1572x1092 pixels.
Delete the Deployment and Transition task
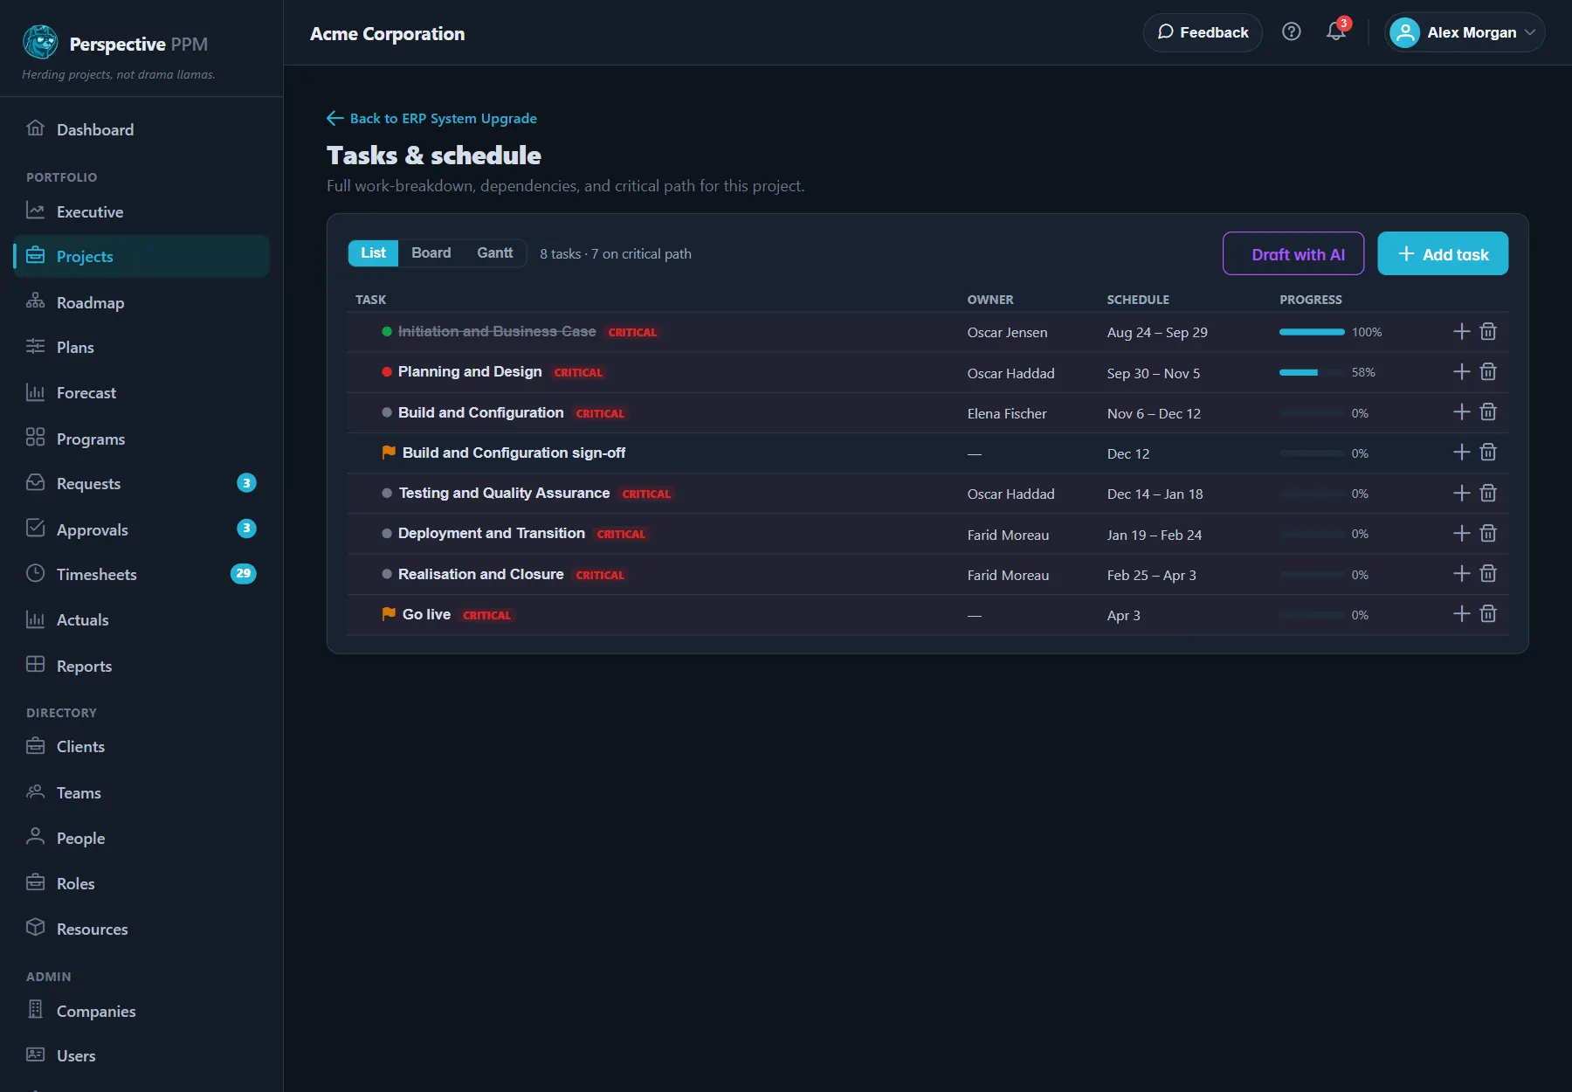[1488, 534]
